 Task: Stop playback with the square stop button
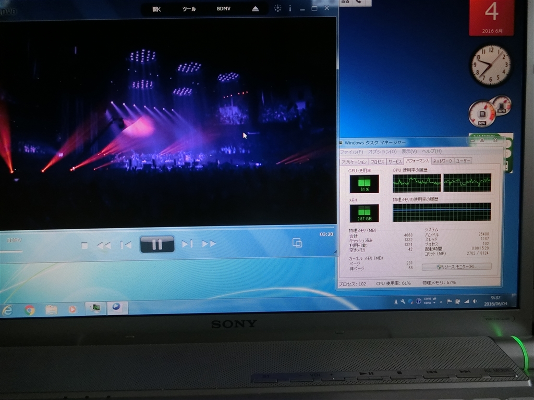point(84,245)
